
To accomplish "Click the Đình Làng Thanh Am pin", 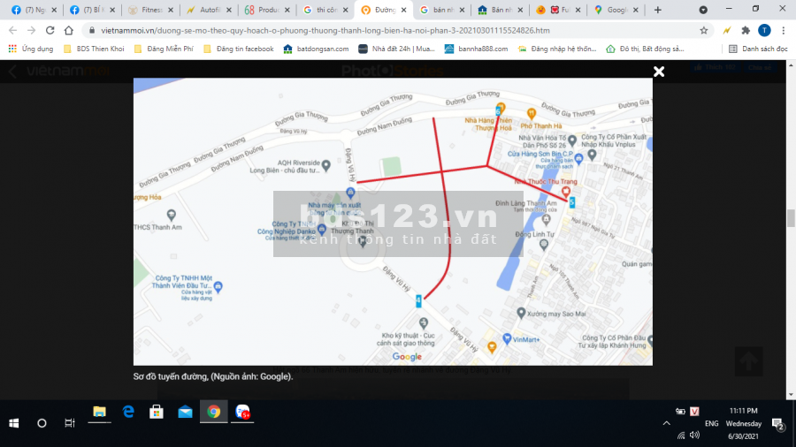I will (547, 219).
